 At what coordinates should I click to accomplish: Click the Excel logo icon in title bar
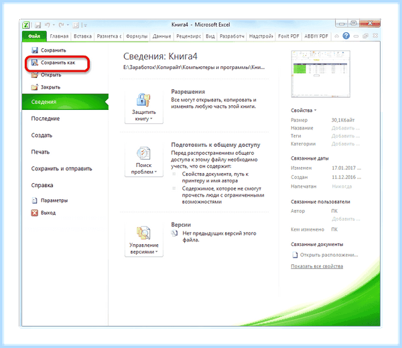tap(26, 25)
